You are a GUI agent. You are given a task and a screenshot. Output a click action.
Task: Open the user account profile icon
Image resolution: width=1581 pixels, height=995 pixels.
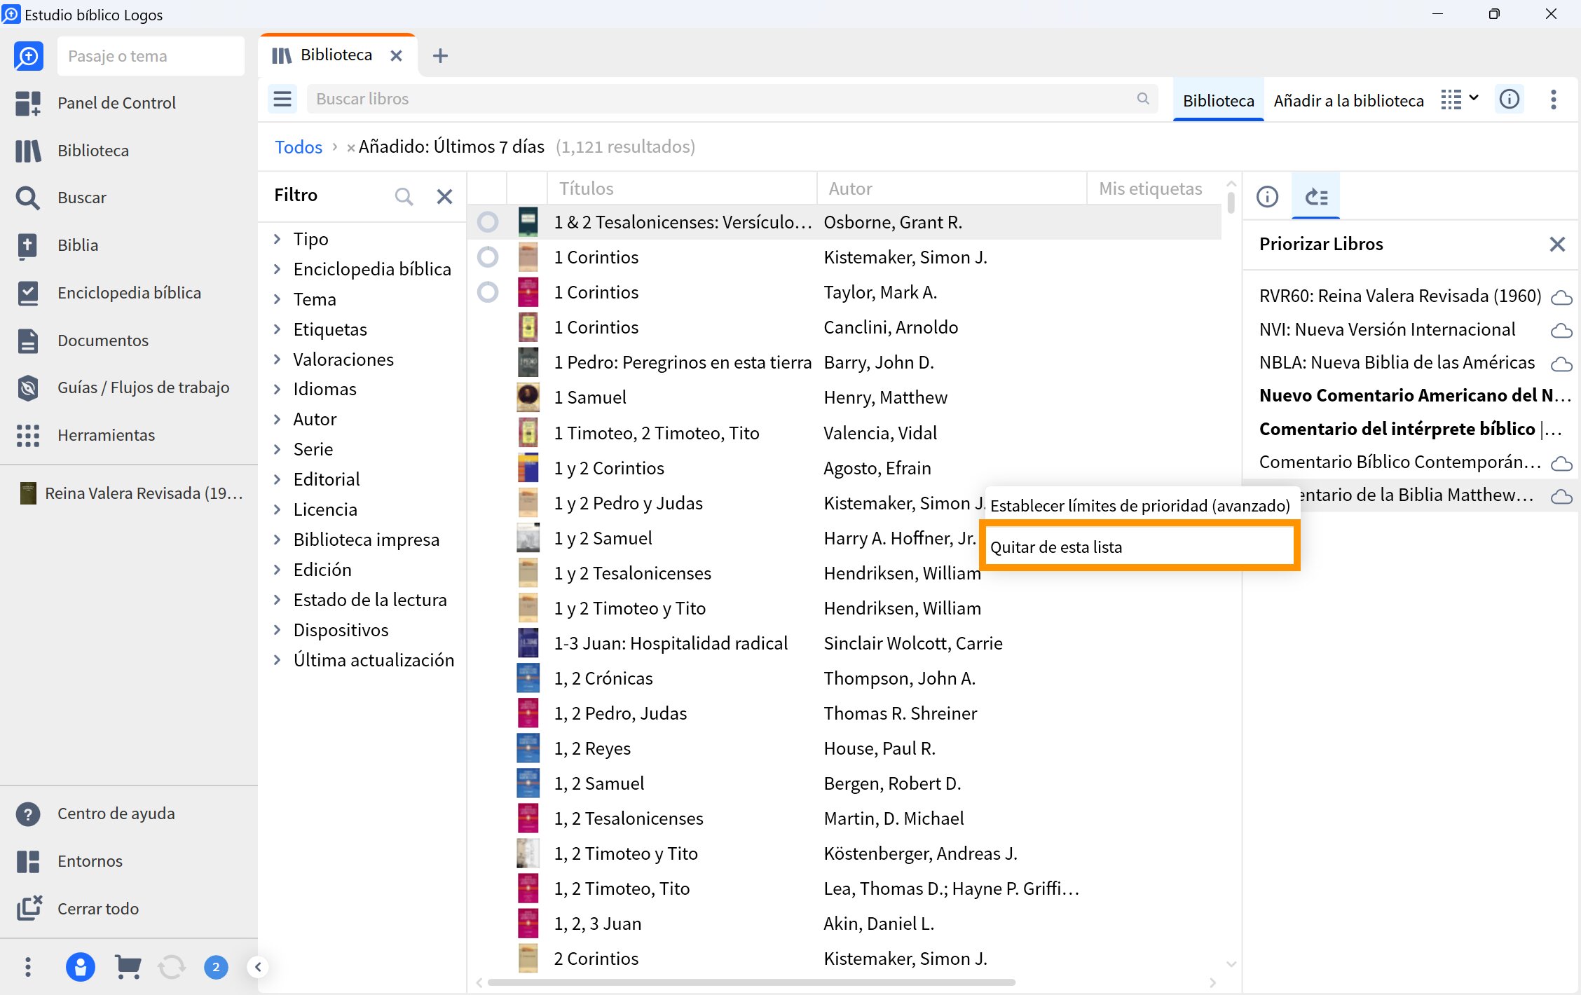pyautogui.click(x=81, y=967)
